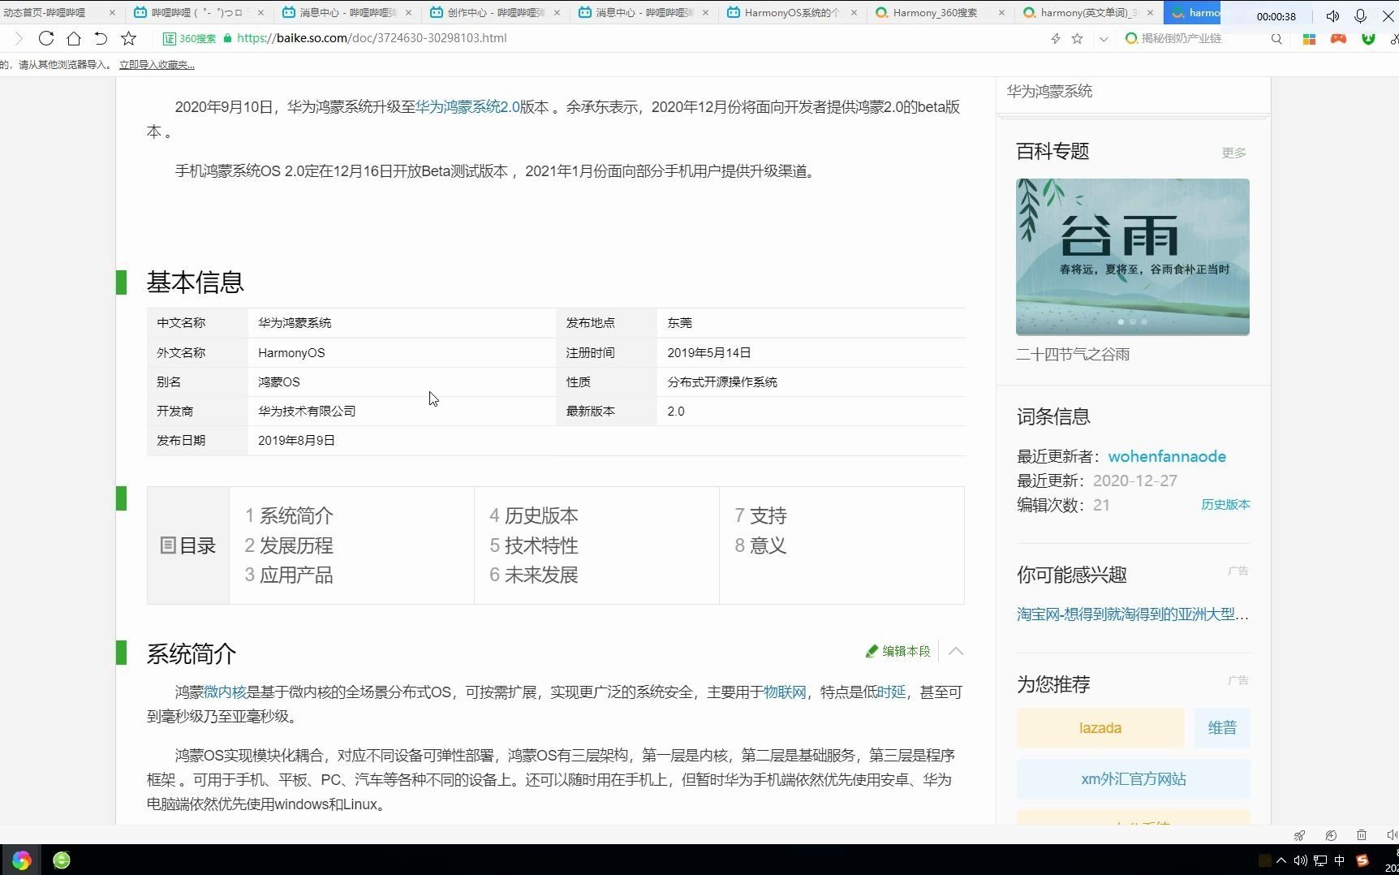Jump to 1 系统简介 in contents
The height and width of the screenshot is (875, 1399).
pos(289,515)
